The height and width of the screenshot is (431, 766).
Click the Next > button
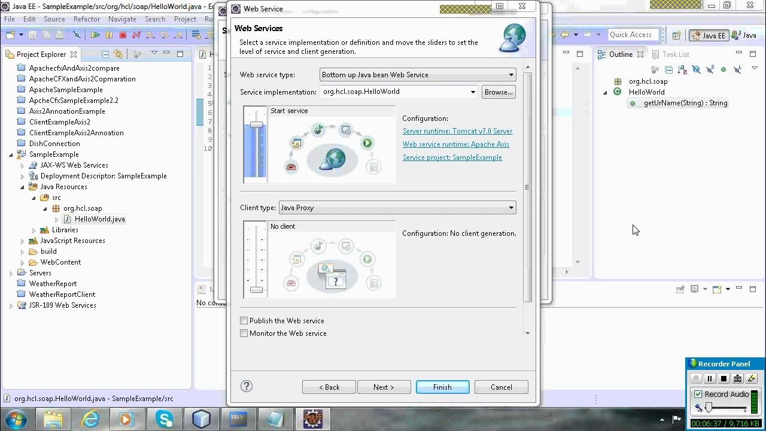[x=384, y=387]
